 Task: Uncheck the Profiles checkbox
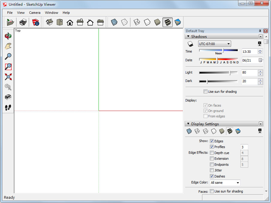point(212,147)
